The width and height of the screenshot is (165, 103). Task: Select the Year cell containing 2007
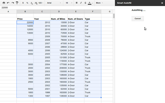(x=42, y=44)
